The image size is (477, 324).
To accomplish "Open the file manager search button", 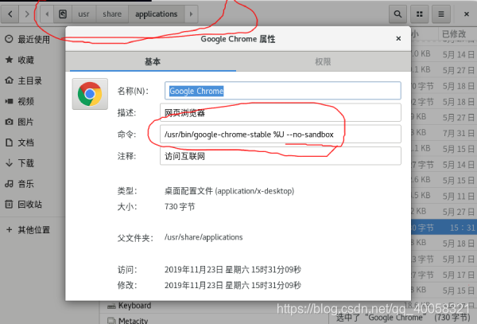I will tap(397, 14).
